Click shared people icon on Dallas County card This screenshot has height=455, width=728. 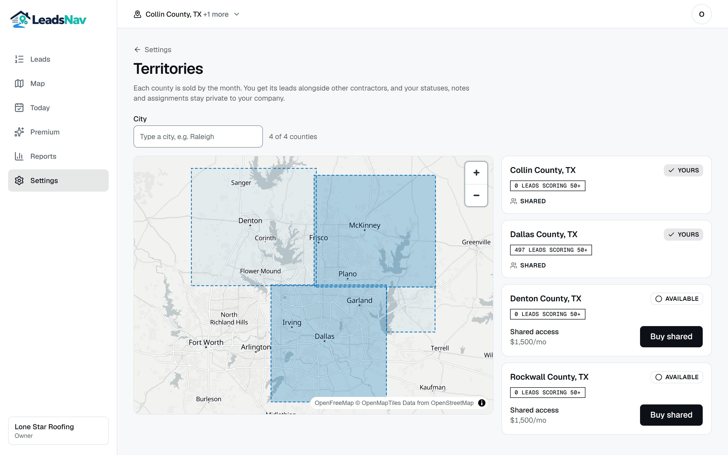pos(513,265)
